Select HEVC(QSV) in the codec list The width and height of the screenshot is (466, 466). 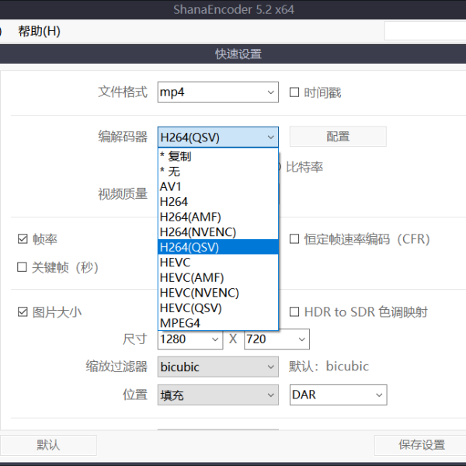(217, 308)
